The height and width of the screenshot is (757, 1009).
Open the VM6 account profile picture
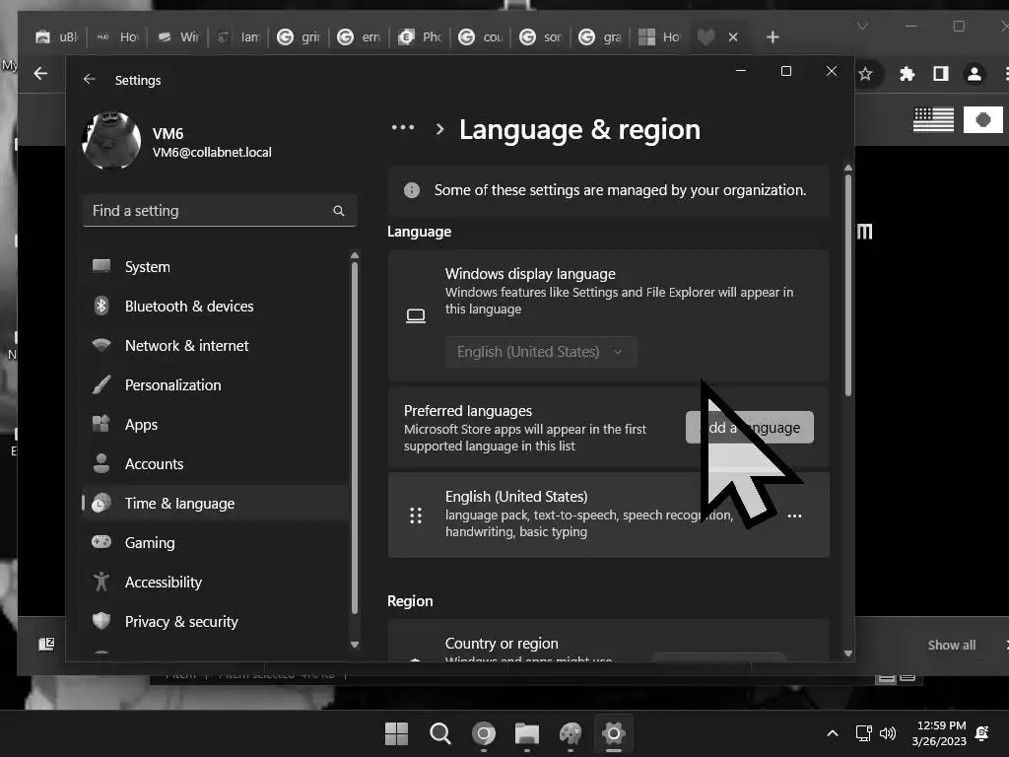click(x=112, y=140)
